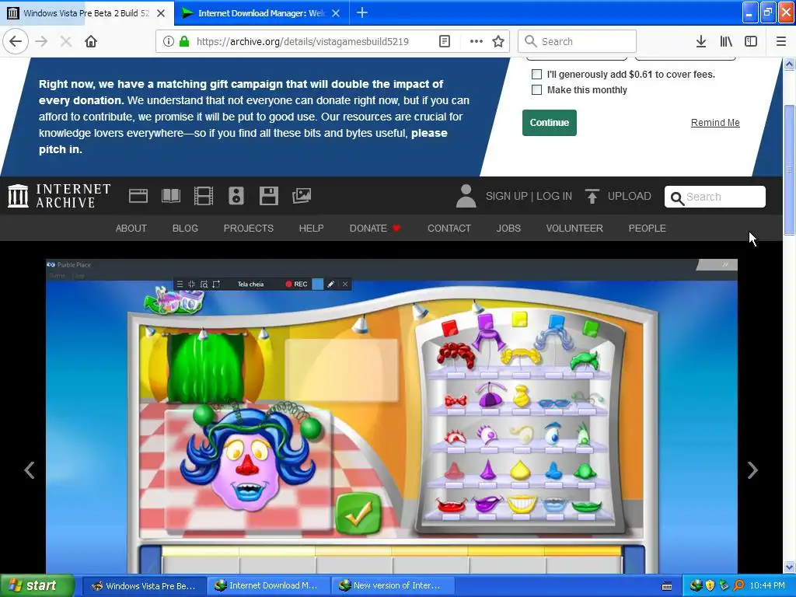This screenshot has height=597, width=796.
Task: Click the Firefox toolbar Search field
Action: (x=577, y=41)
